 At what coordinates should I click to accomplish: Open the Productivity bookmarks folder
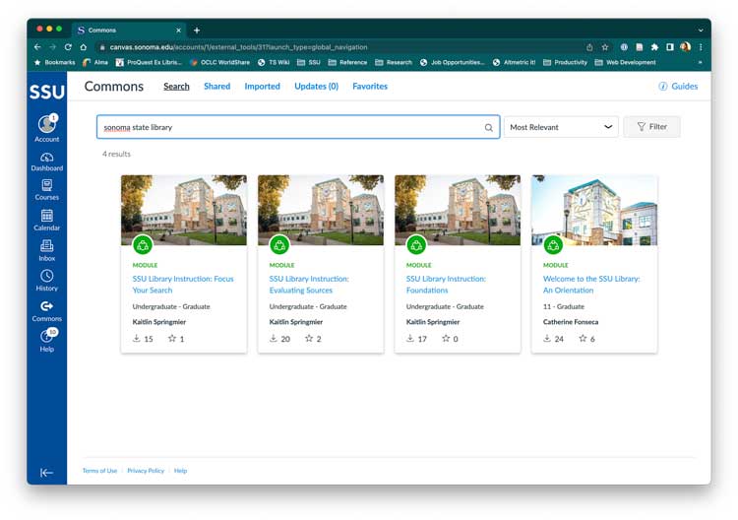(565, 62)
